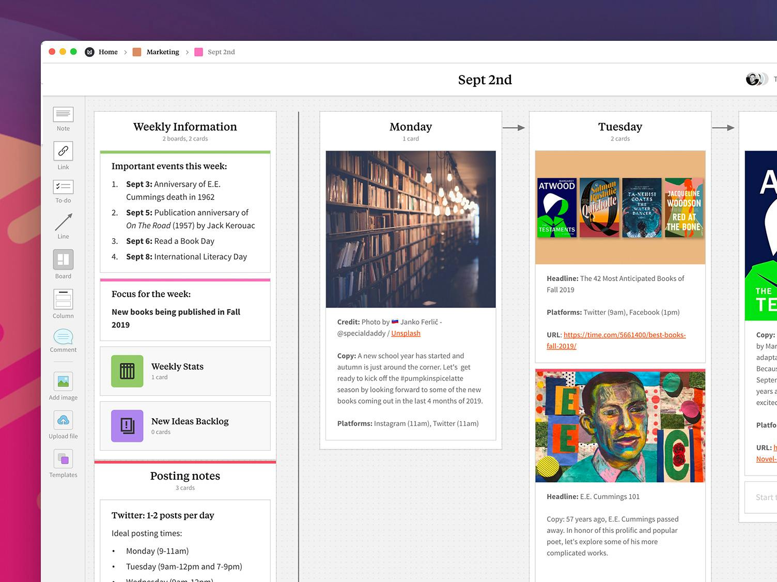The width and height of the screenshot is (777, 582).
Task: Open the Unsplash link in Monday card
Action: (406, 333)
